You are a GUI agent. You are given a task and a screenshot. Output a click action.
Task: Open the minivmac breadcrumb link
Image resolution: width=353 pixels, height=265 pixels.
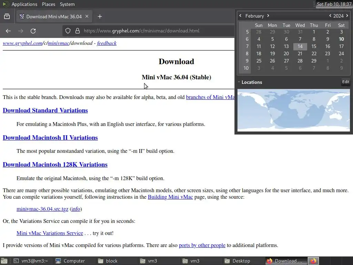point(58,43)
